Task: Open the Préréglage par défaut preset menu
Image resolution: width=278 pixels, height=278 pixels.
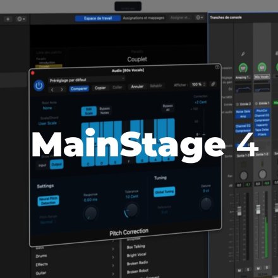Action: coord(87,80)
